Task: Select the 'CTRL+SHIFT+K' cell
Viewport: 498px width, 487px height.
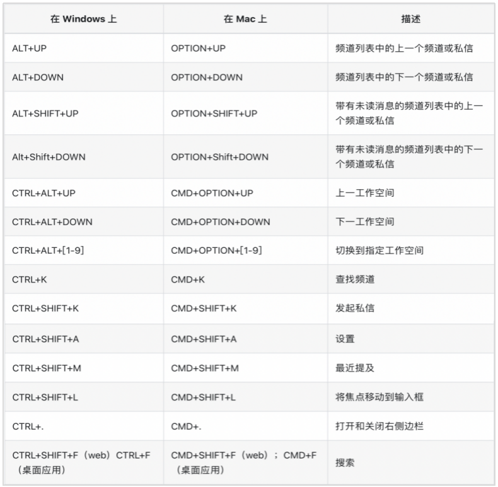Action: pos(84,308)
